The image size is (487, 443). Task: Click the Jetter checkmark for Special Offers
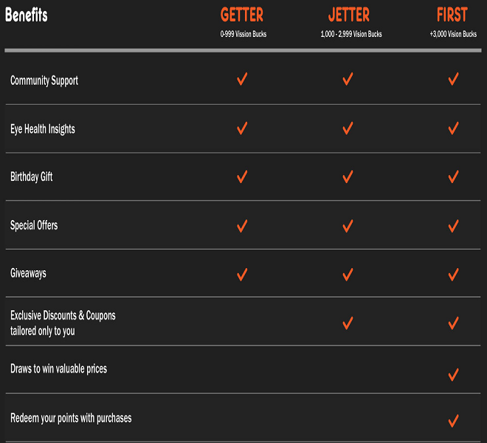[x=348, y=225]
